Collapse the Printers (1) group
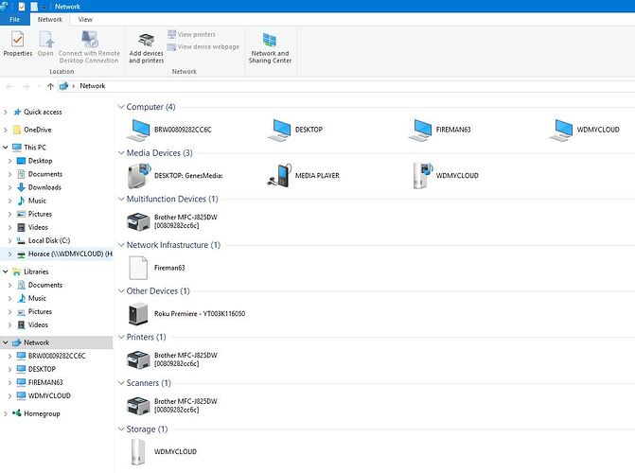635x473 pixels. pos(121,337)
